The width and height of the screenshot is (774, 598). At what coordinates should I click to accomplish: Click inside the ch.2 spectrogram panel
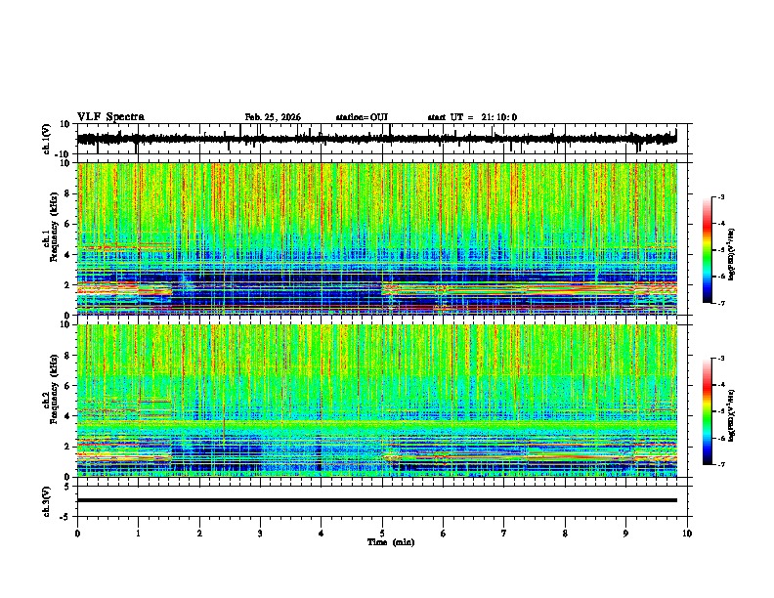377,401
